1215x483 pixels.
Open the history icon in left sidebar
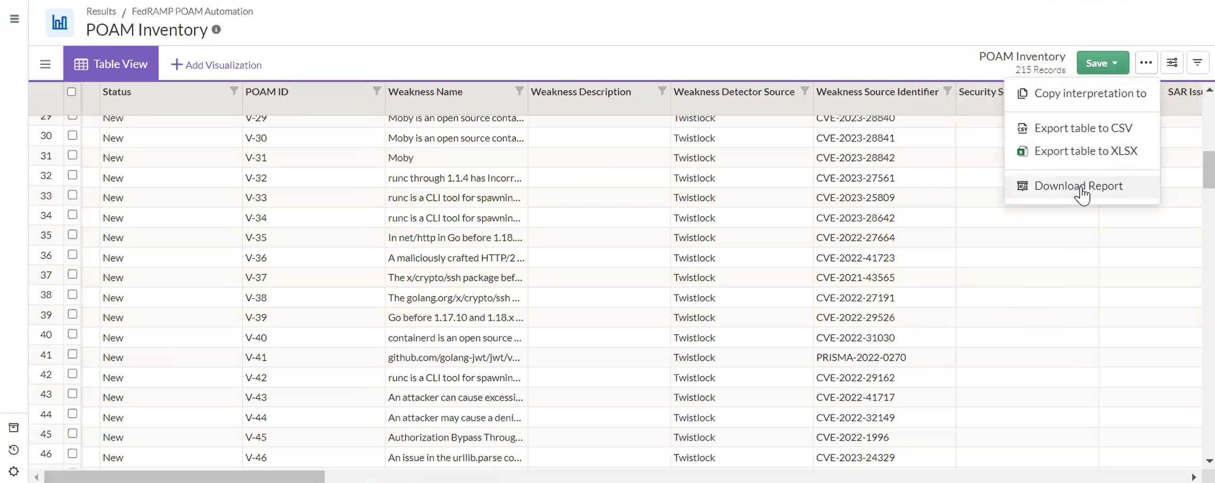tap(14, 450)
